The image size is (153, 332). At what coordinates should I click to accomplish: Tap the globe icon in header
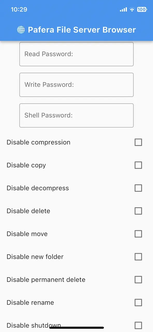click(21, 30)
